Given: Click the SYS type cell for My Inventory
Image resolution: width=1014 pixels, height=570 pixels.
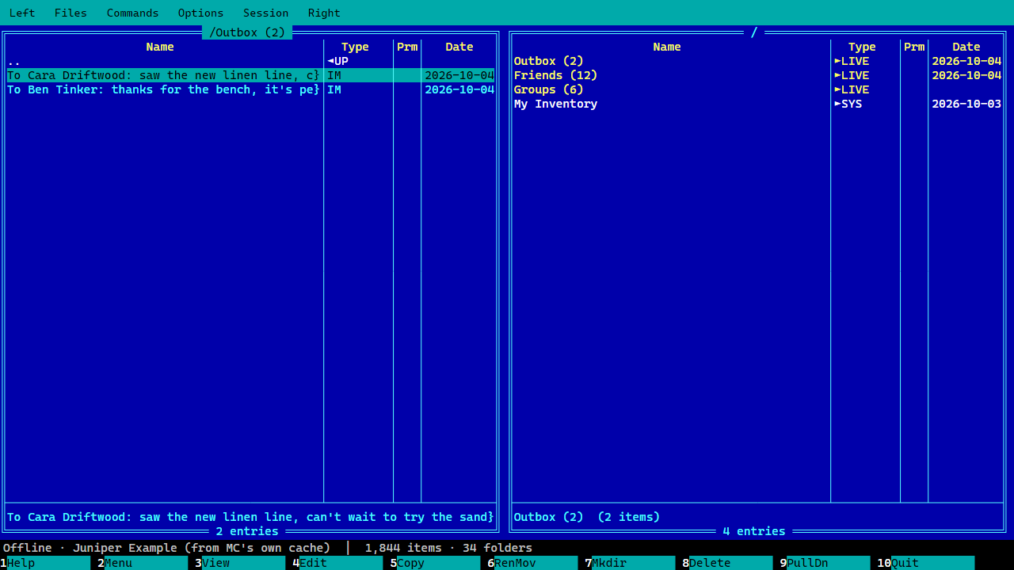Looking at the screenshot, I should point(848,104).
